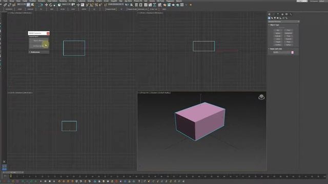Image resolution: width=328 pixels, height=184 pixels.
Task: Toggle the 3D Snaps button
Action: [x=87, y=5]
